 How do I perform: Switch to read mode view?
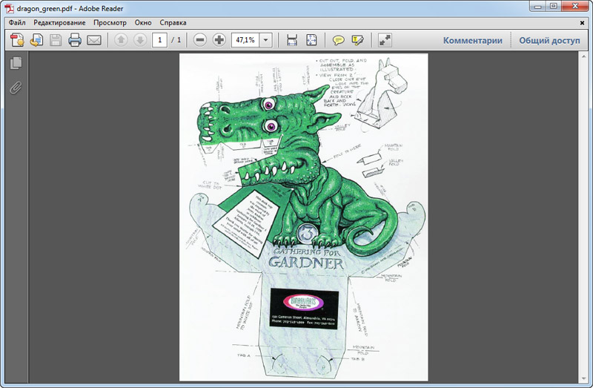[385, 40]
